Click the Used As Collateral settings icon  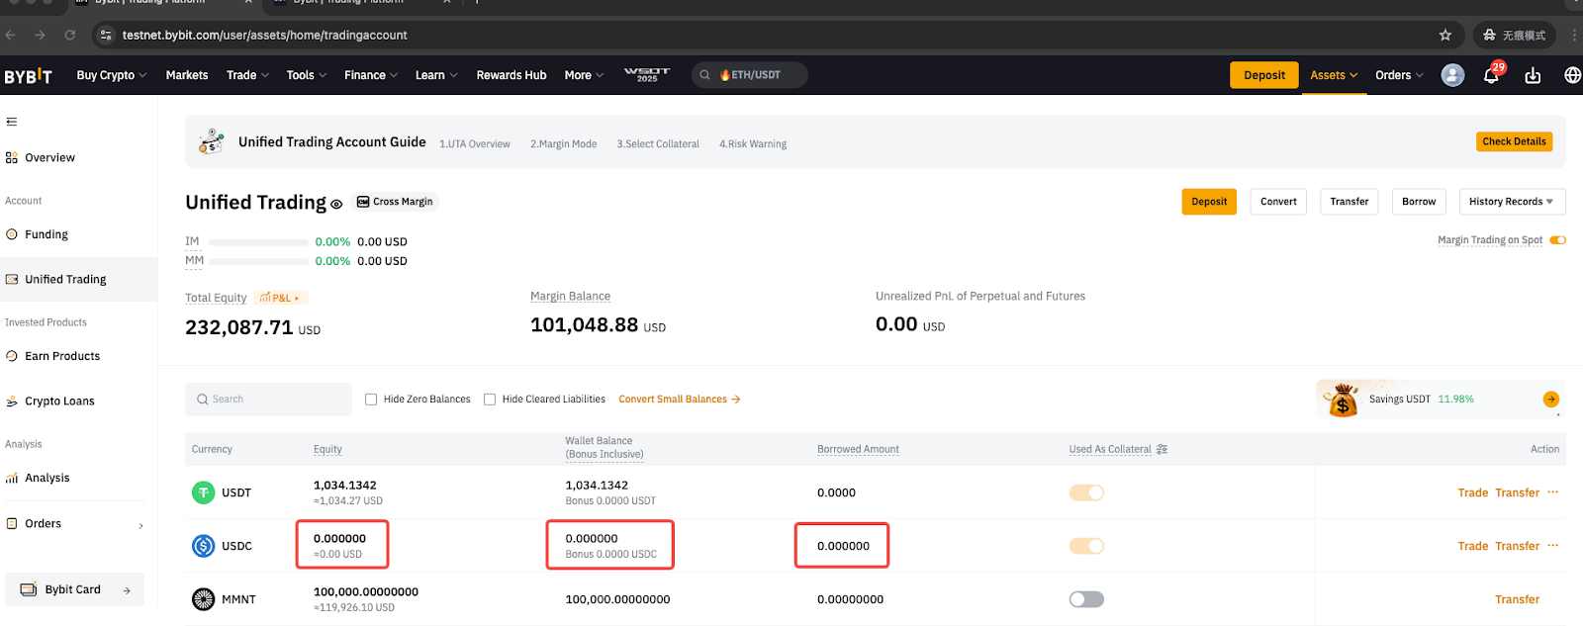coord(1162,449)
